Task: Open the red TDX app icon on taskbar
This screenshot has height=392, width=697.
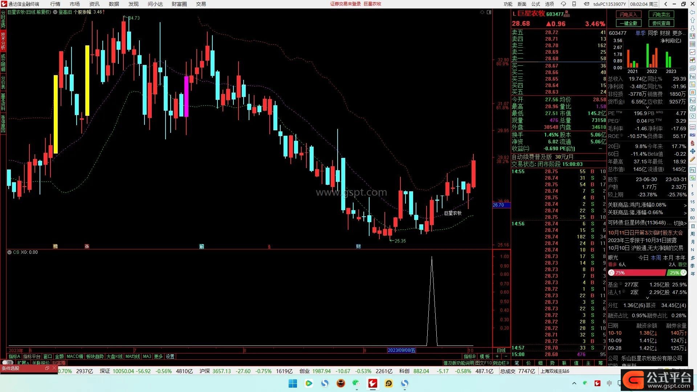Action: (x=372, y=383)
